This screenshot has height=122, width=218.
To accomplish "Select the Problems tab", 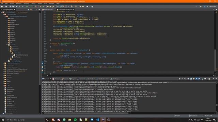I will click(x=57, y=79).
